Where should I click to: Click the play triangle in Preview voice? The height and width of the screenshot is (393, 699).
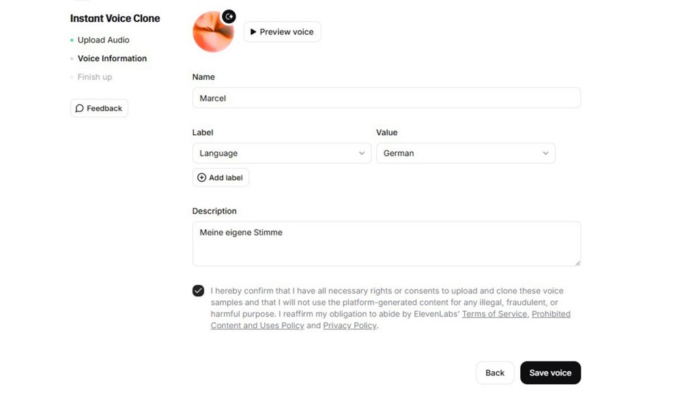tap(253, 32)
